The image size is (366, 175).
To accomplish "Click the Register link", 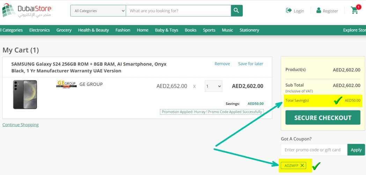I will tap(330, 11).
